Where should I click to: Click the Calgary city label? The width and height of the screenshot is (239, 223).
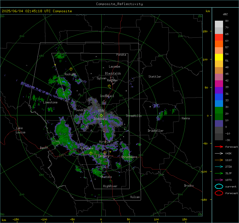pos(104,156)
